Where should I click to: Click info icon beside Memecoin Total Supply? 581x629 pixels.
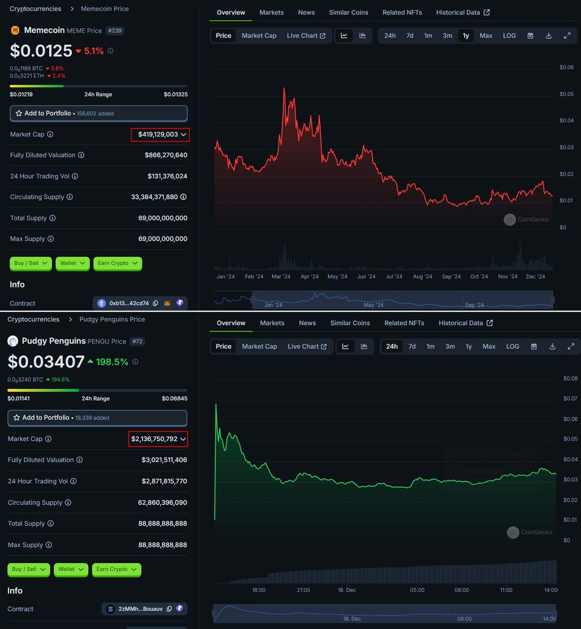pyautogui.click(x=52, y=218)
